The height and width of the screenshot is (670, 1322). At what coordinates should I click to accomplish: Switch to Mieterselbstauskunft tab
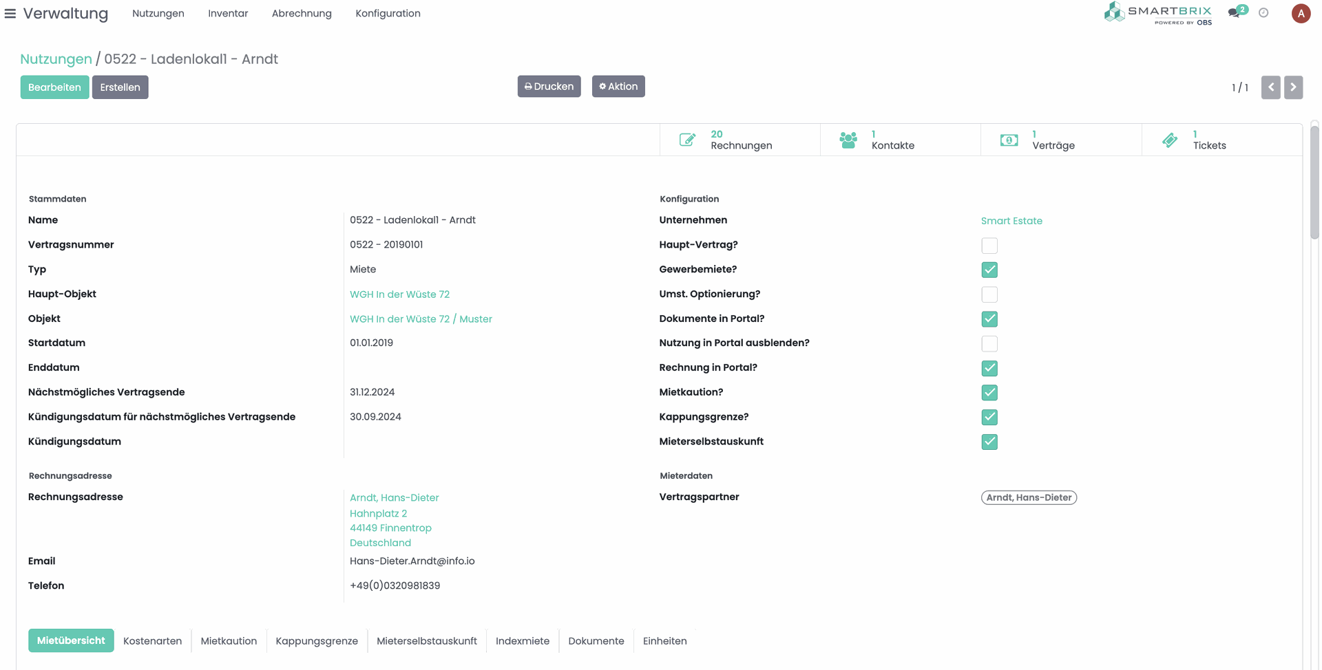click(427, 641)
